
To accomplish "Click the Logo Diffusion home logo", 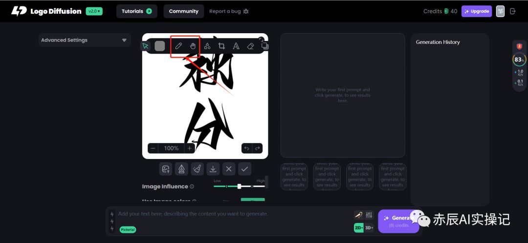I will [46, 11].
